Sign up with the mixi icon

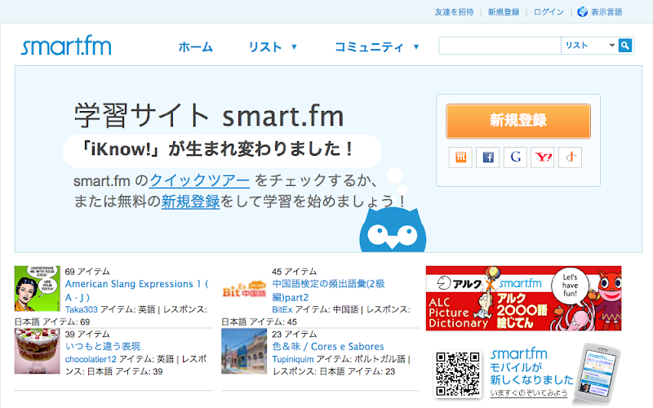pyautogui.click(x=460, y=157)
